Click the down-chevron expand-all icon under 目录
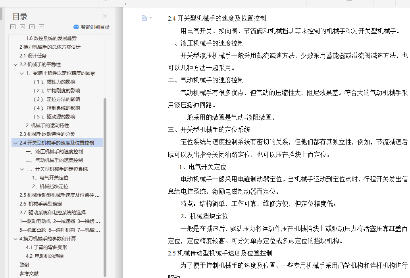This screenshot has height=278, width=410. click(x=13, y=27)
